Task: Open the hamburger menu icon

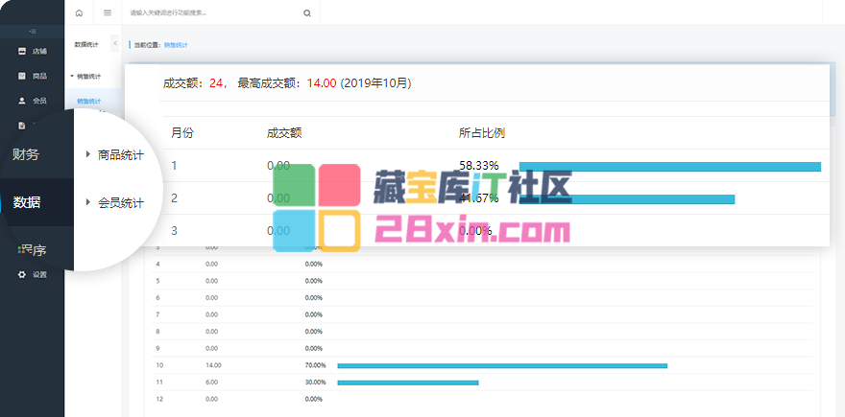Action: point(108,12)
